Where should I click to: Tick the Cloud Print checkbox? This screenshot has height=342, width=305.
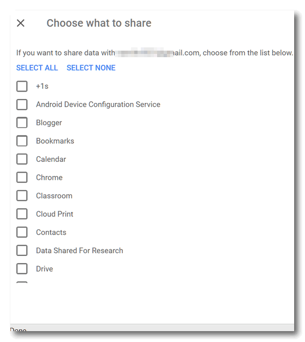[22, 214]
